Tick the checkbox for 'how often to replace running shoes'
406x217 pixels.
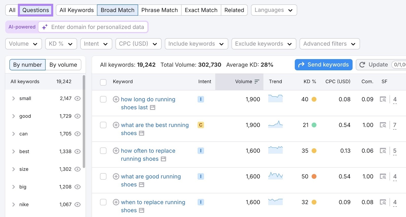103,151
